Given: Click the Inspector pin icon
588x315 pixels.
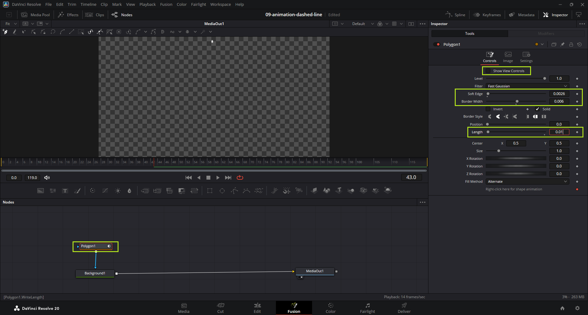Looking at the screenshot, I should tap(562, 44).
